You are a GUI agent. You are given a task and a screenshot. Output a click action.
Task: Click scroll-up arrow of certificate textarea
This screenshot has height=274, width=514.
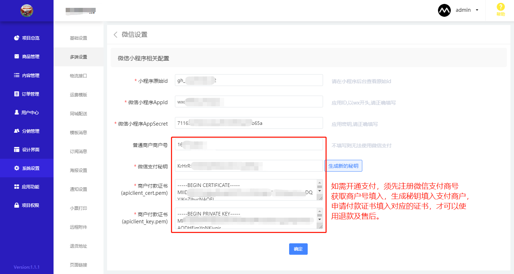click(319, 182)
